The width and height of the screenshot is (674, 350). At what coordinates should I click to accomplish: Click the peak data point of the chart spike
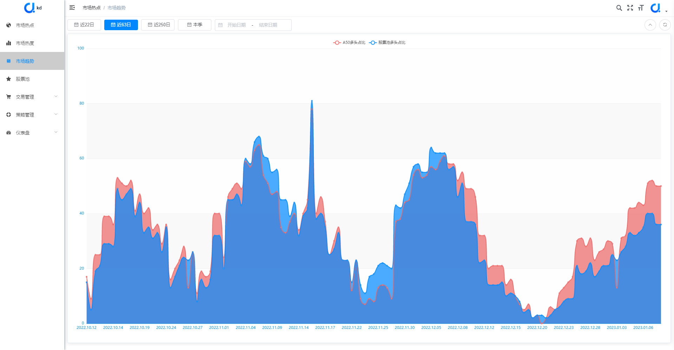coord(312,101)
